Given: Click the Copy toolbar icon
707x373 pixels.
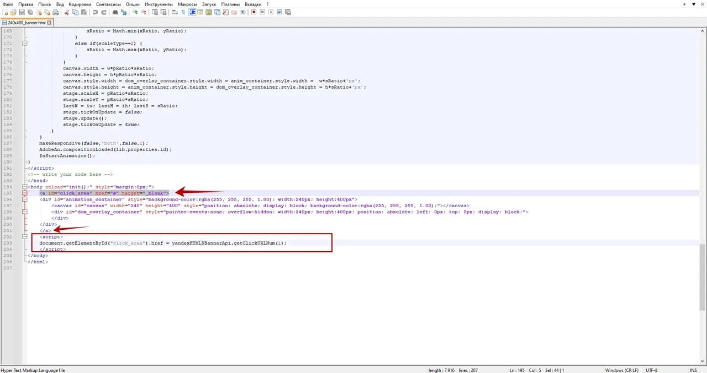Looking at the screenshot, I should [75, 12].
